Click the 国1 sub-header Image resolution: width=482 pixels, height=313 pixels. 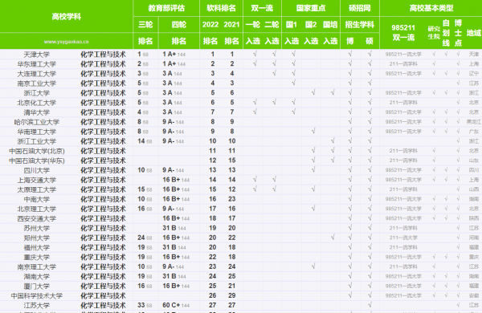(x=291, y=25)
